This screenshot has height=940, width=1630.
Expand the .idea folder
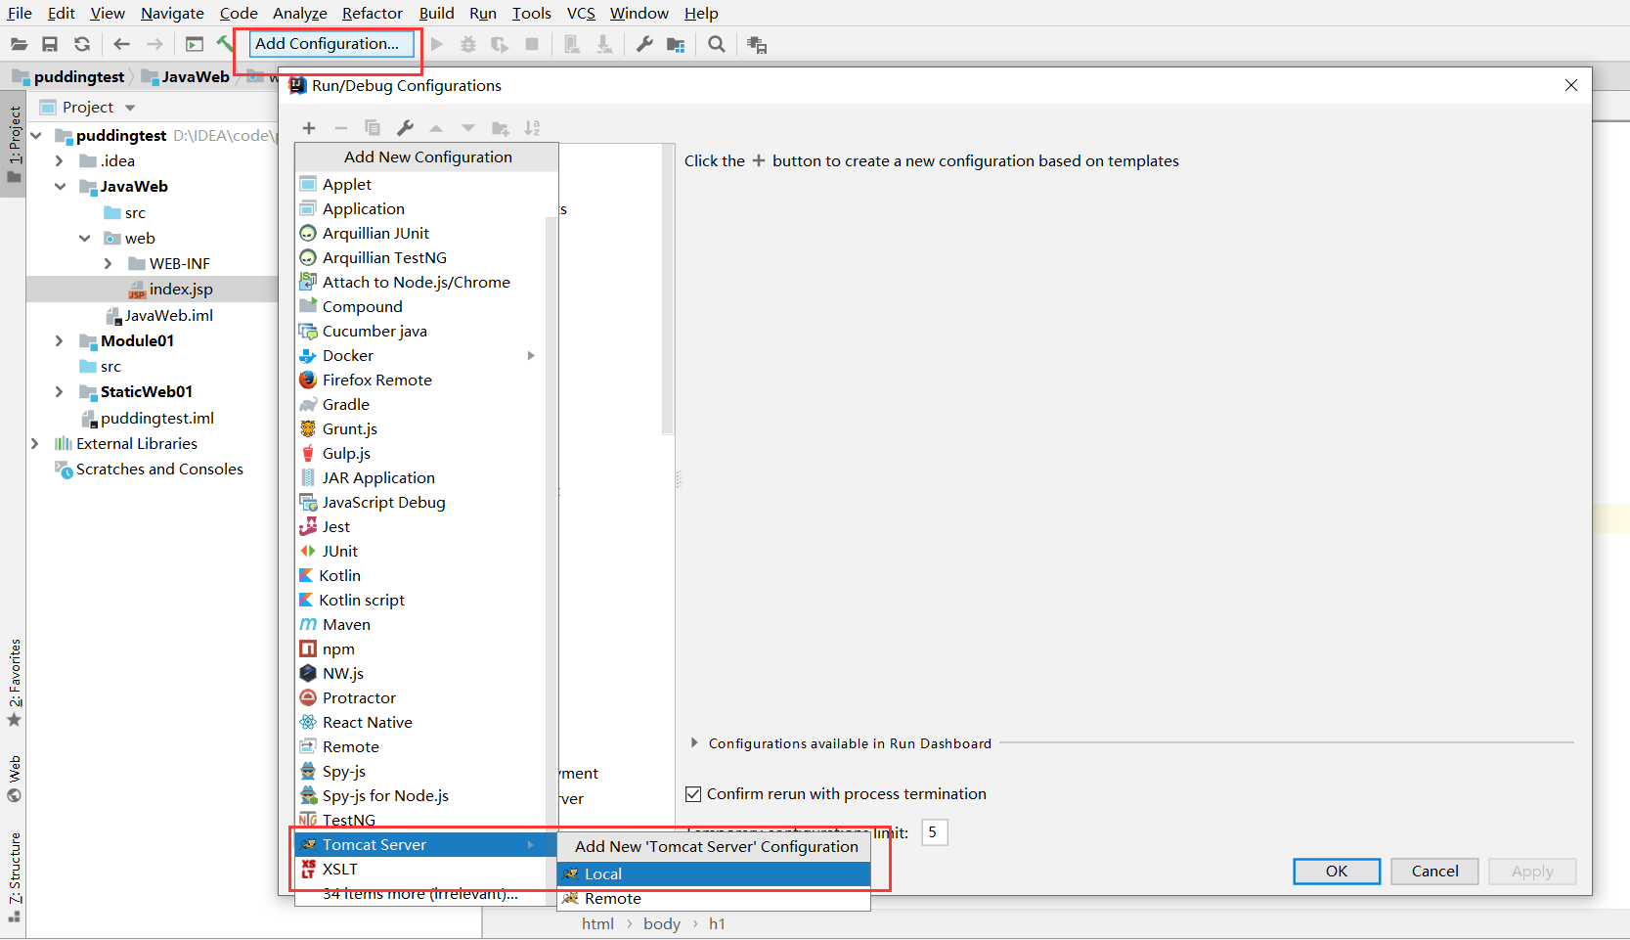tap(60, 161)
